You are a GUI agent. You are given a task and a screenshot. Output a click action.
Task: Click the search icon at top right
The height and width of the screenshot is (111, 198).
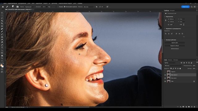(x=192, y=7)
